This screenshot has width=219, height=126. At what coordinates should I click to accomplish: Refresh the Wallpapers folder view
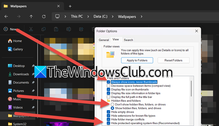point(43,16)
